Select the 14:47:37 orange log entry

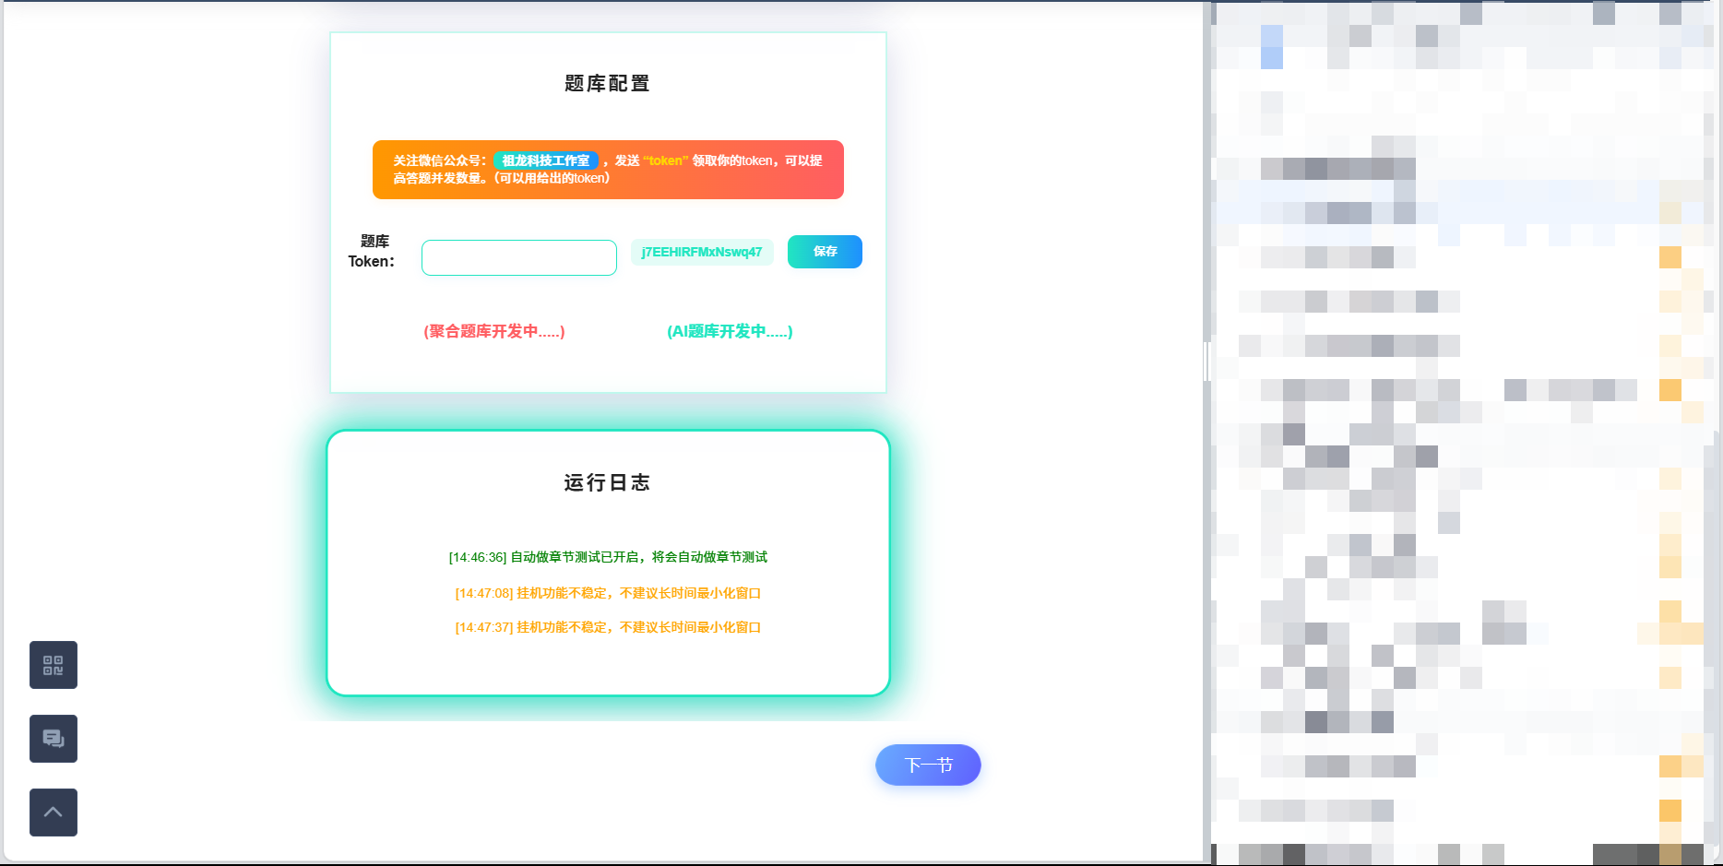[x=608, y=627]
